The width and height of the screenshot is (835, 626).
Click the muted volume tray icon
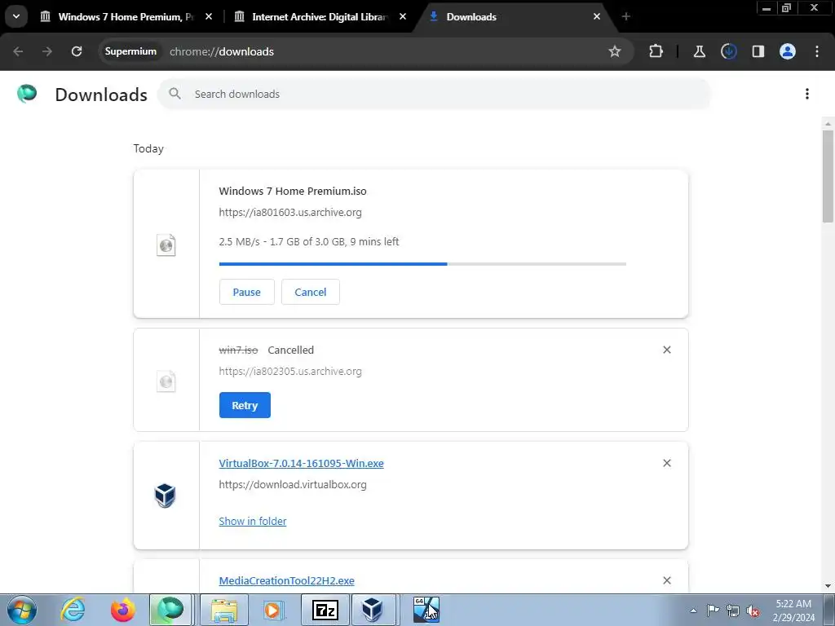[x=753, y=611]
